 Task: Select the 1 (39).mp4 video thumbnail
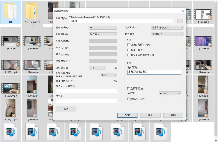point(10,108)
